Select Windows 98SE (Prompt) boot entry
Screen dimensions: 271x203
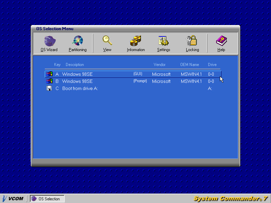[x=77, y=81]
